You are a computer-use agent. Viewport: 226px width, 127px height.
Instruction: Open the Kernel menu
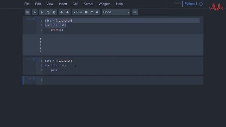tap(88, 4)
